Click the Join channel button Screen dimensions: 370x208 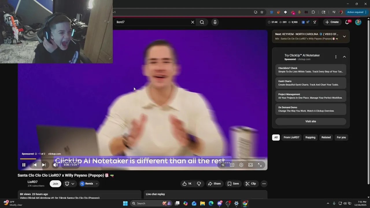[x=55, y=184]
